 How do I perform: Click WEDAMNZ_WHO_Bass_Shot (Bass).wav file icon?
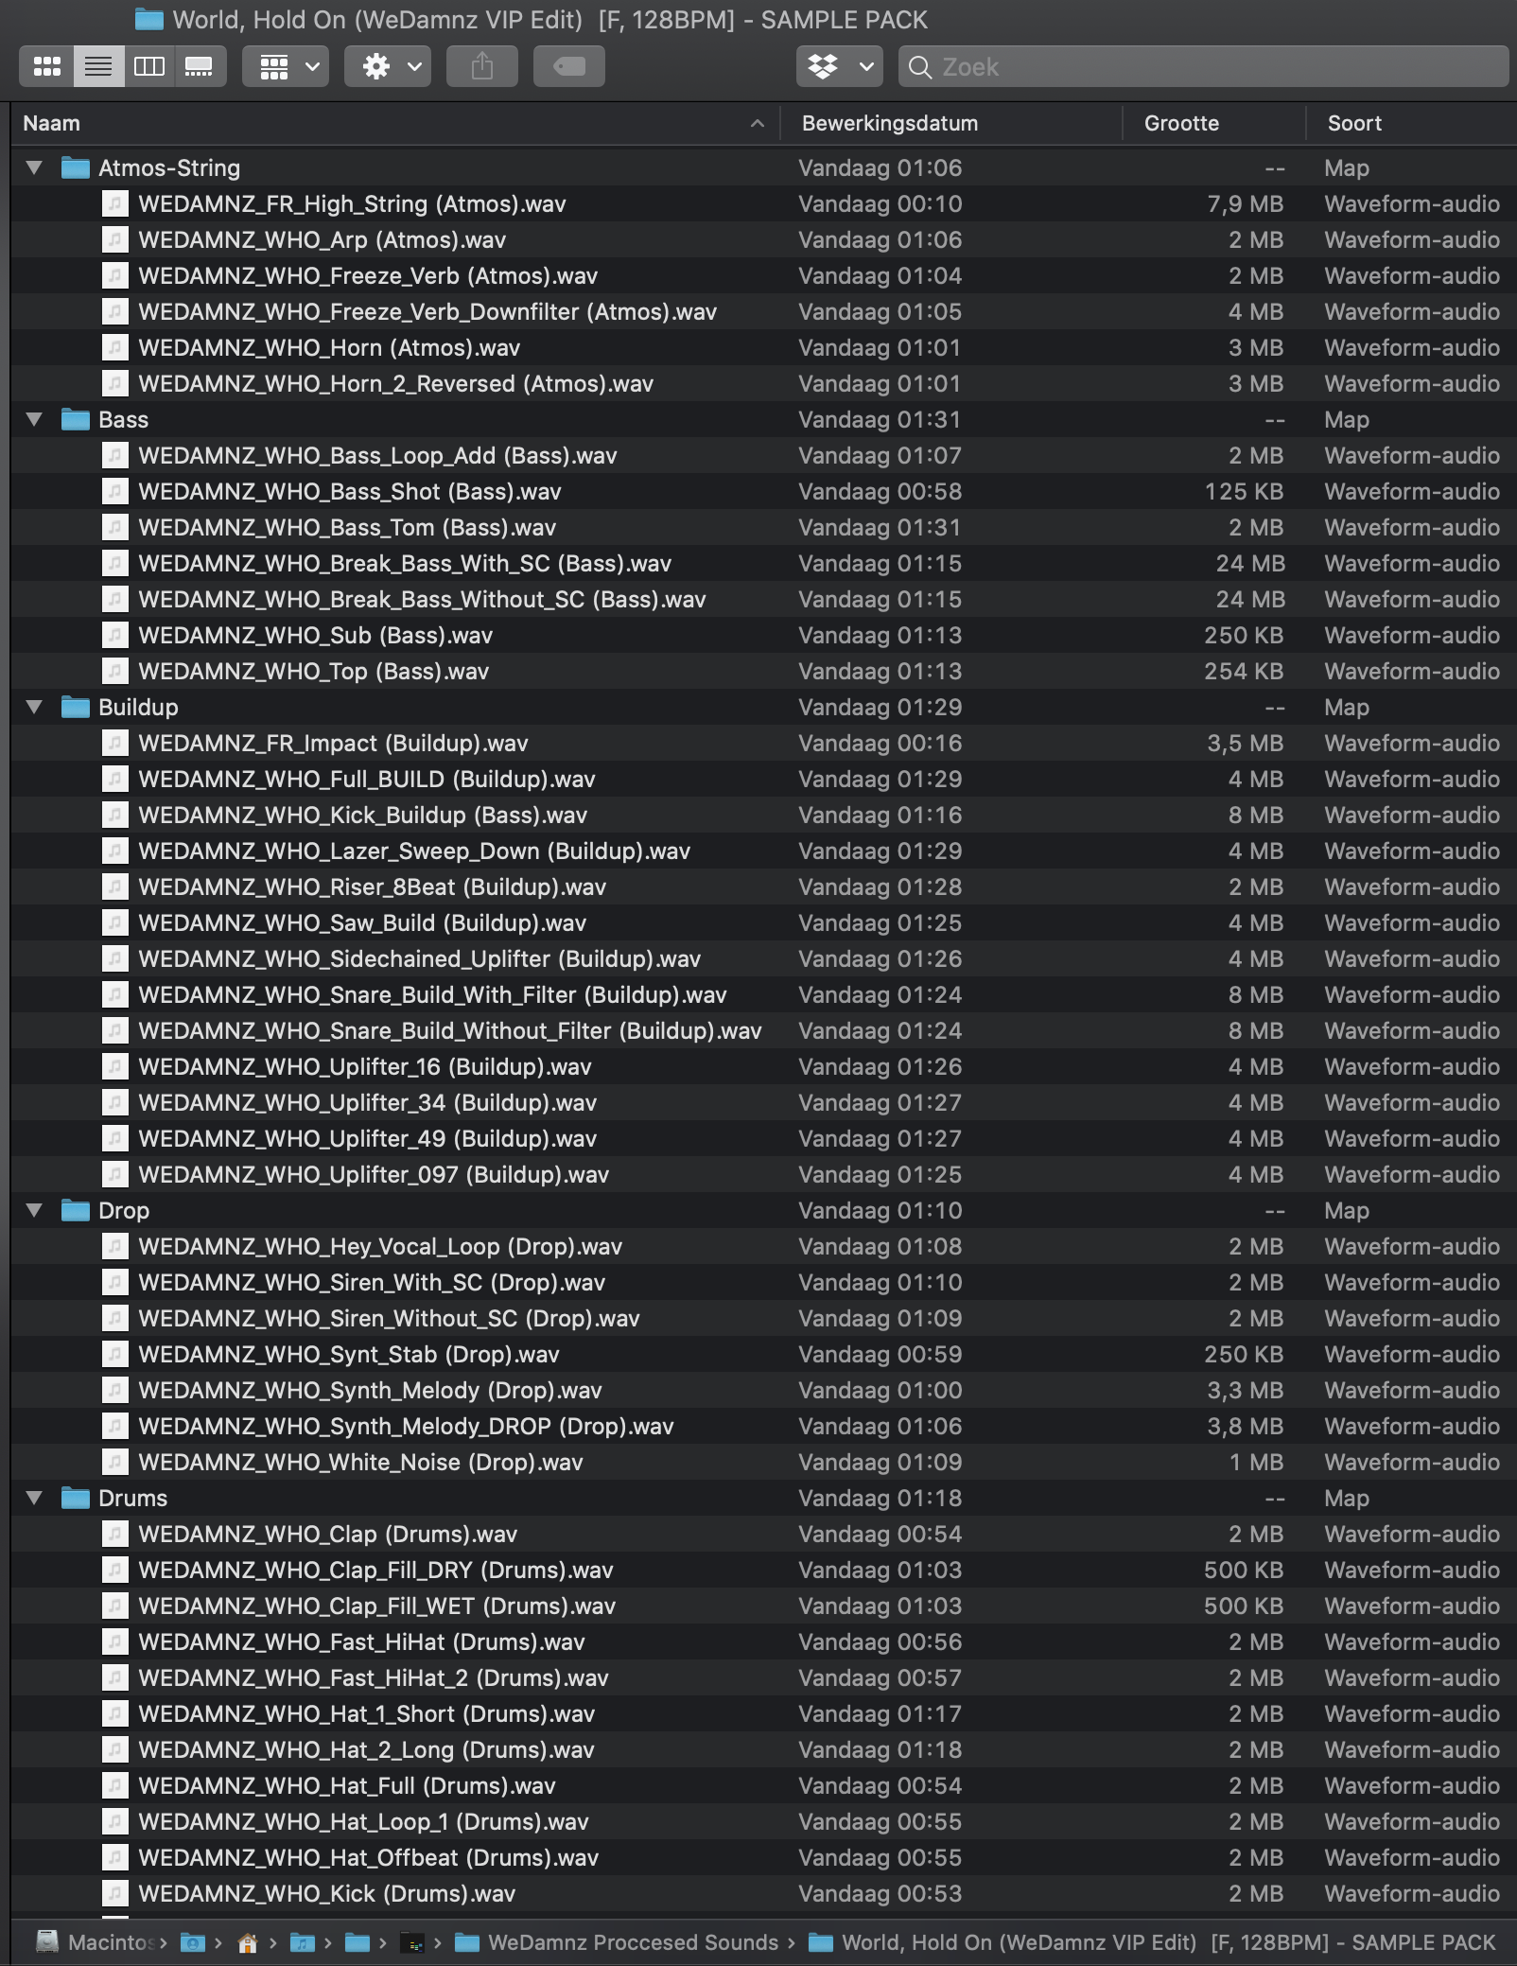114,491
